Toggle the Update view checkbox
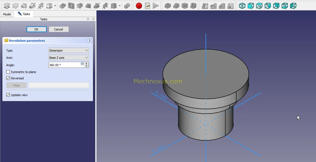Image resolution: width=316 pixels, height=162 pixels. (8, 95)
